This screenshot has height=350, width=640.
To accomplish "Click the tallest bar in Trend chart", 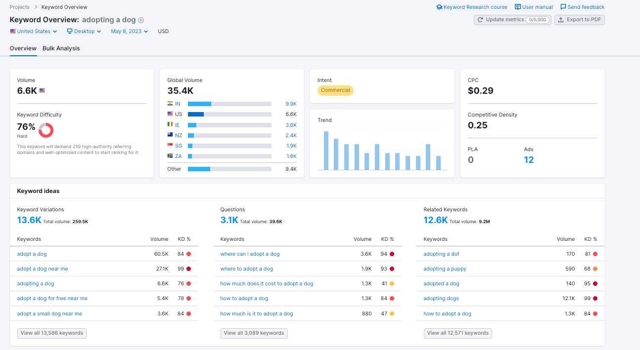I will click(326, 151).
